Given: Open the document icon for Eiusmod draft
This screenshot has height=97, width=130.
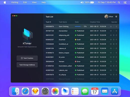Looking at the screenshot, I should click(114, 40).
